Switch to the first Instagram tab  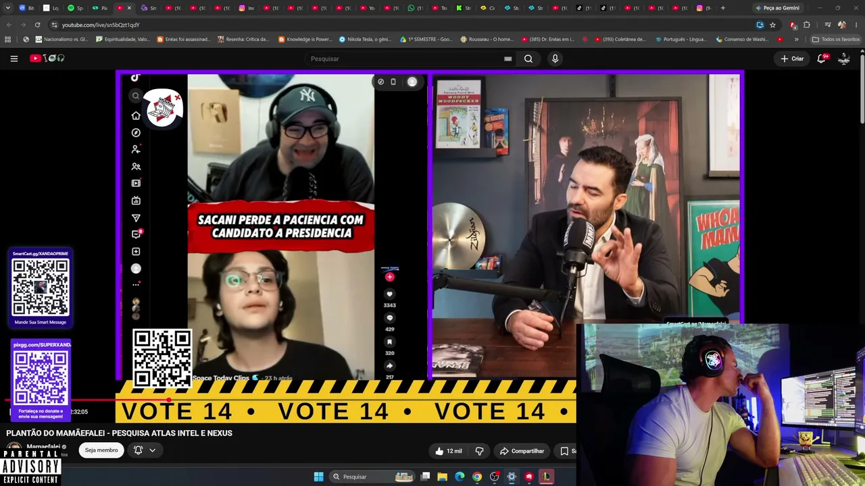pos(246,8)
